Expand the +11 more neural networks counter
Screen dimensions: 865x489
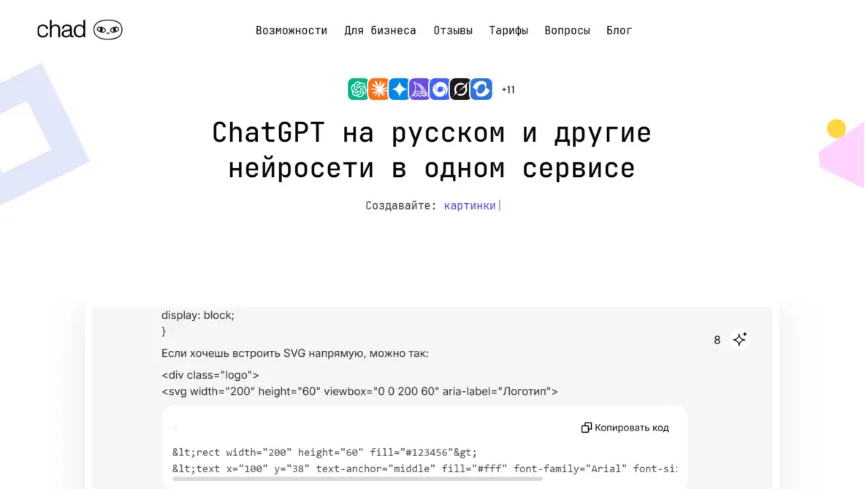[x=508, y=90]
